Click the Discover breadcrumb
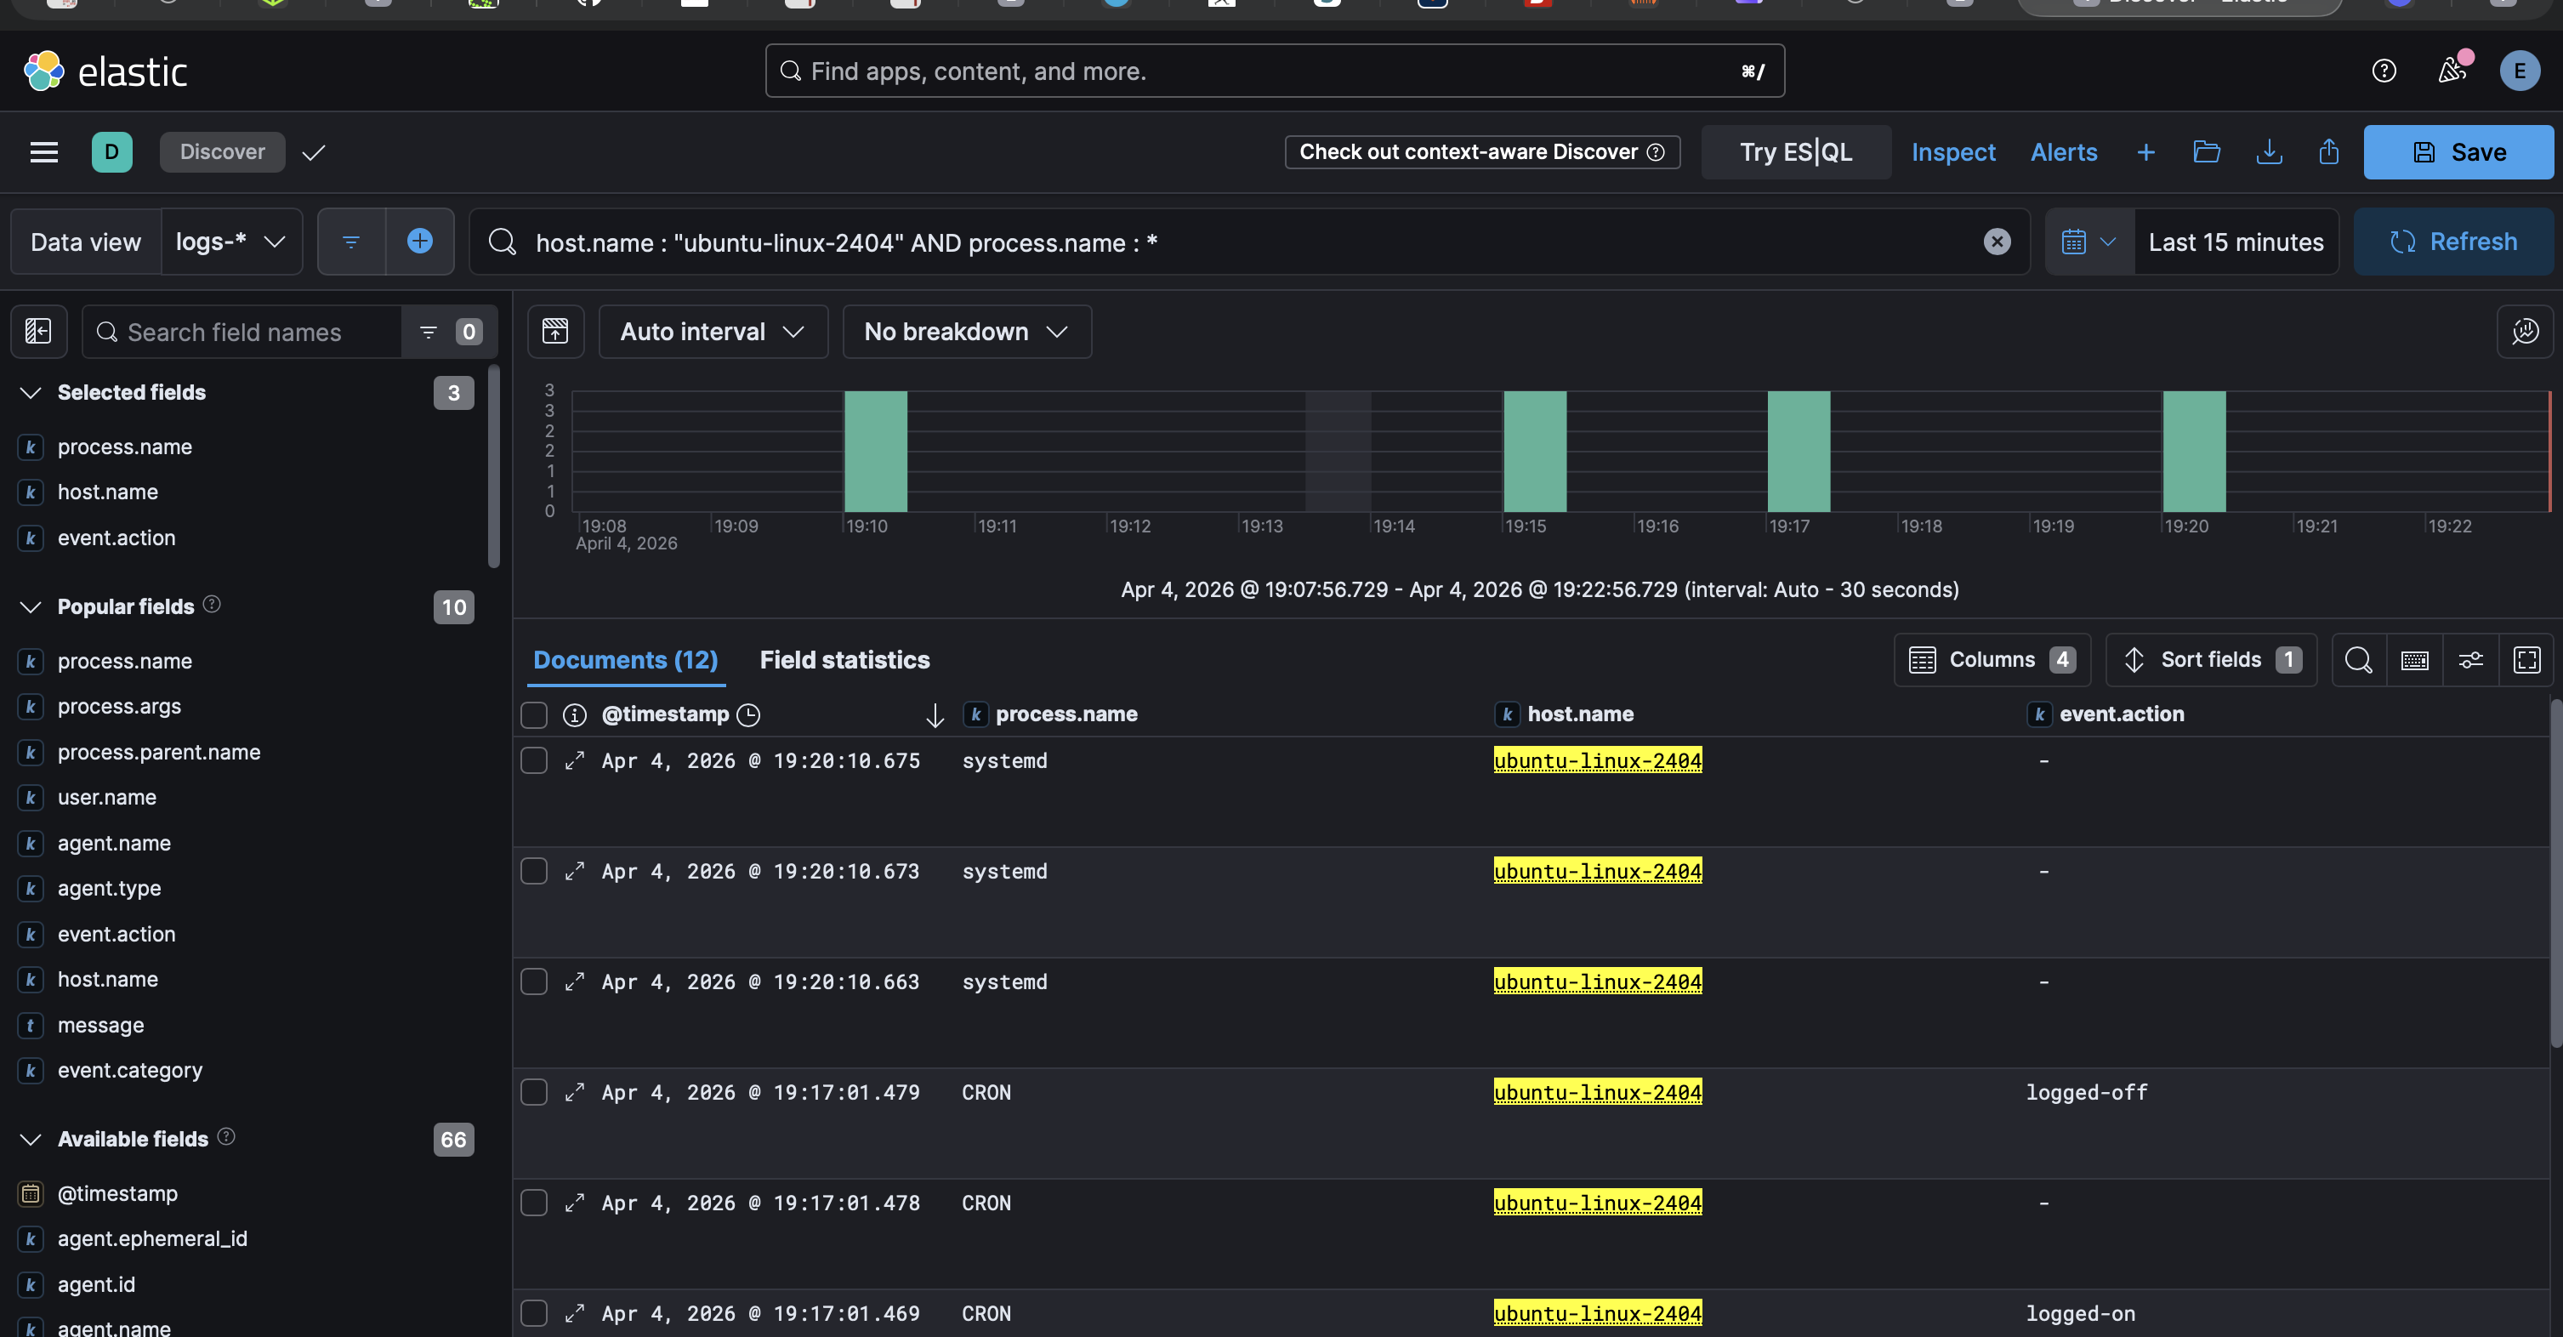Image resolution: width=2563 pixels, height=1337 pixels. click(x=222, y=152)
